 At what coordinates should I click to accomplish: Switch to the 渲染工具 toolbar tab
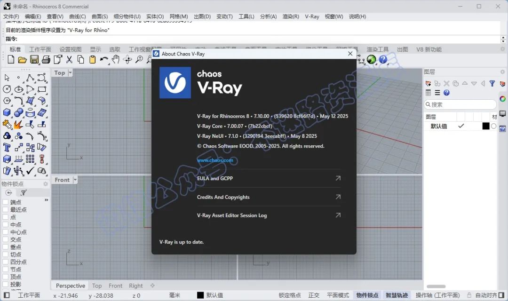[377, 49]
